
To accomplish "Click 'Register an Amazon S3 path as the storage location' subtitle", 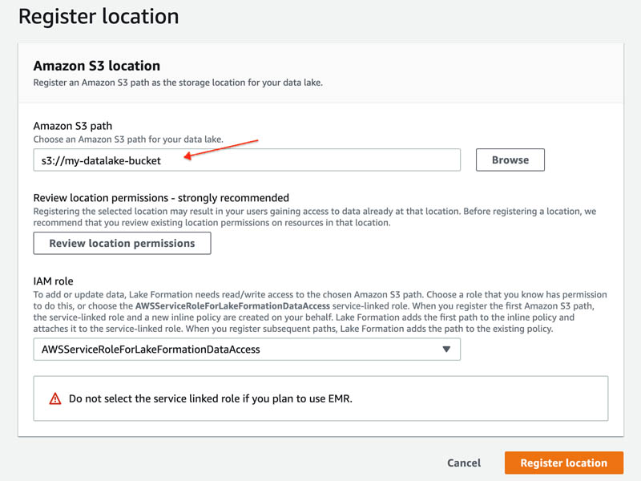I will tap(178, 83).
